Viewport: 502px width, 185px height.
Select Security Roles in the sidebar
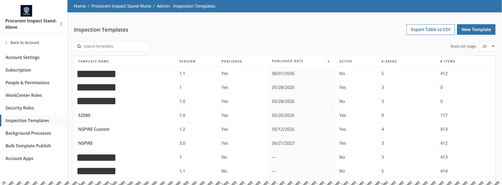20,108
